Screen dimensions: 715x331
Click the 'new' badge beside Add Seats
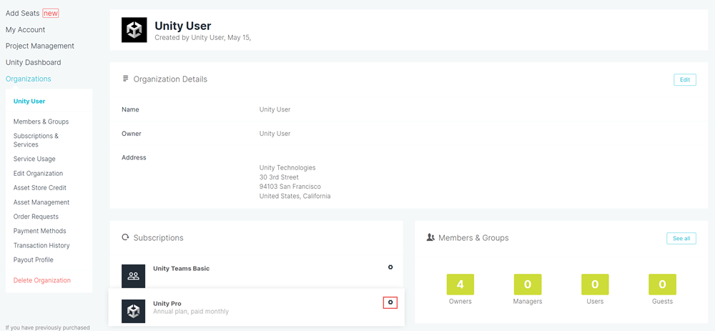point(51,13)
